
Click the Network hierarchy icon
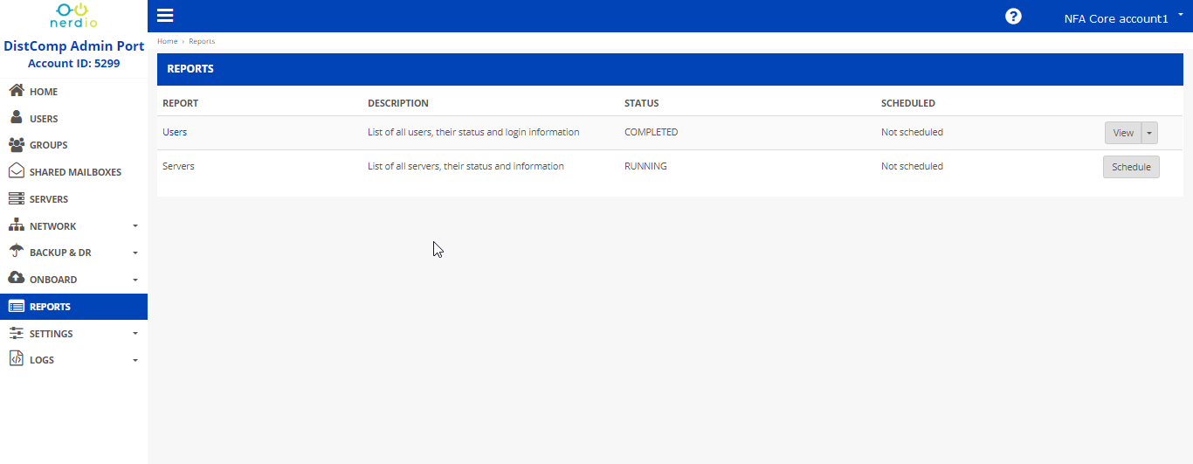point(16,225)
